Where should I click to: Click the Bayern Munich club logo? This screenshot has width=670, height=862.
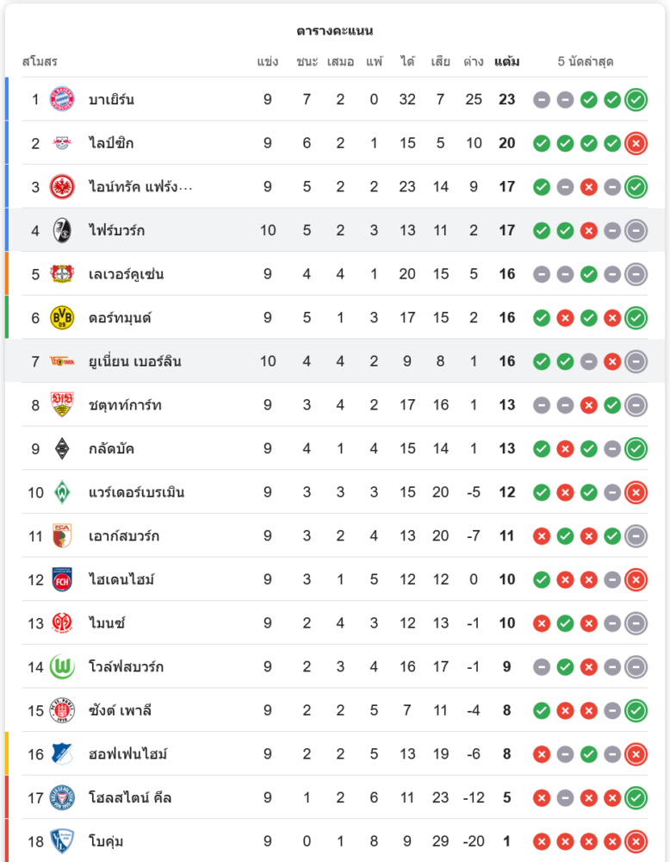[62, 99]
